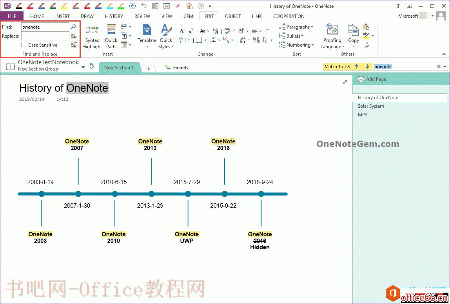Pick the lime green highlighter pen
The width and height of the screenshot is (450, 304).
coord(121,6)
